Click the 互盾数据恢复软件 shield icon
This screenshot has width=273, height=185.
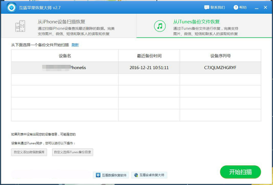tap(98, 175)
